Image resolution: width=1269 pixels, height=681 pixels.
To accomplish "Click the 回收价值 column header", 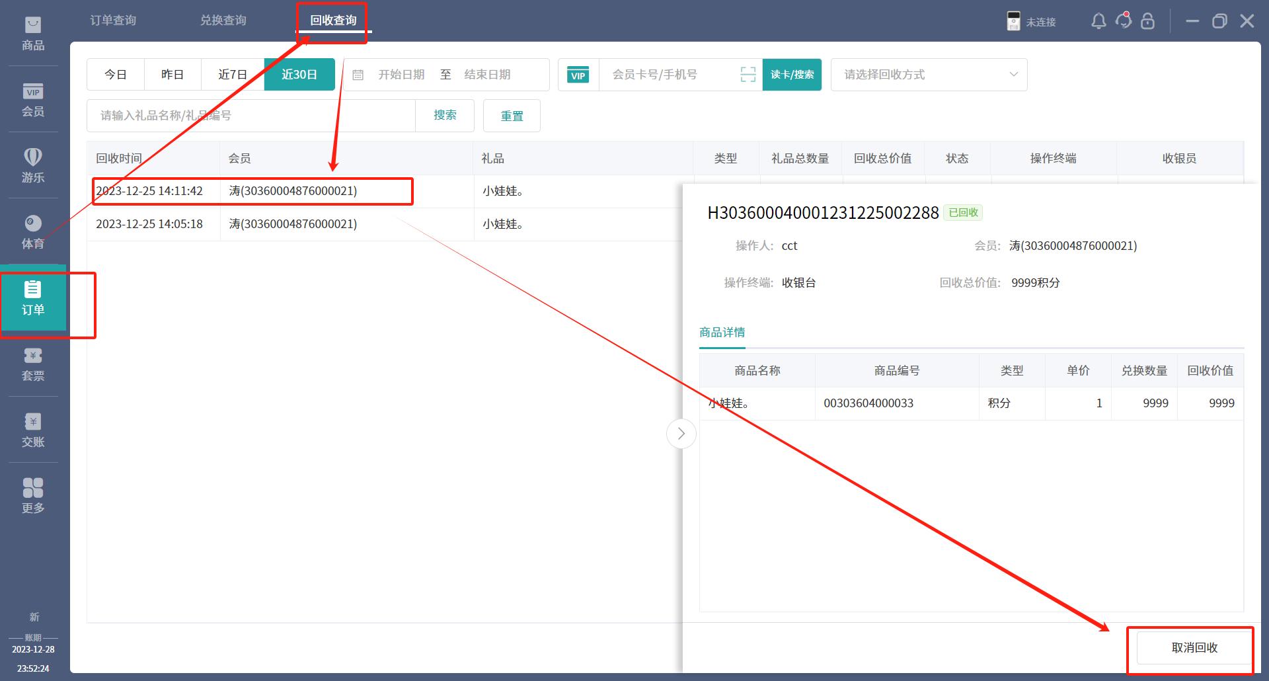I will [1210, 371].
